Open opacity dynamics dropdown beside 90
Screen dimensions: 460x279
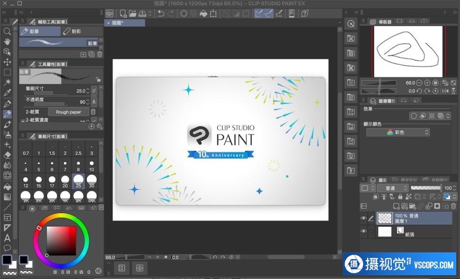(94, 102)
